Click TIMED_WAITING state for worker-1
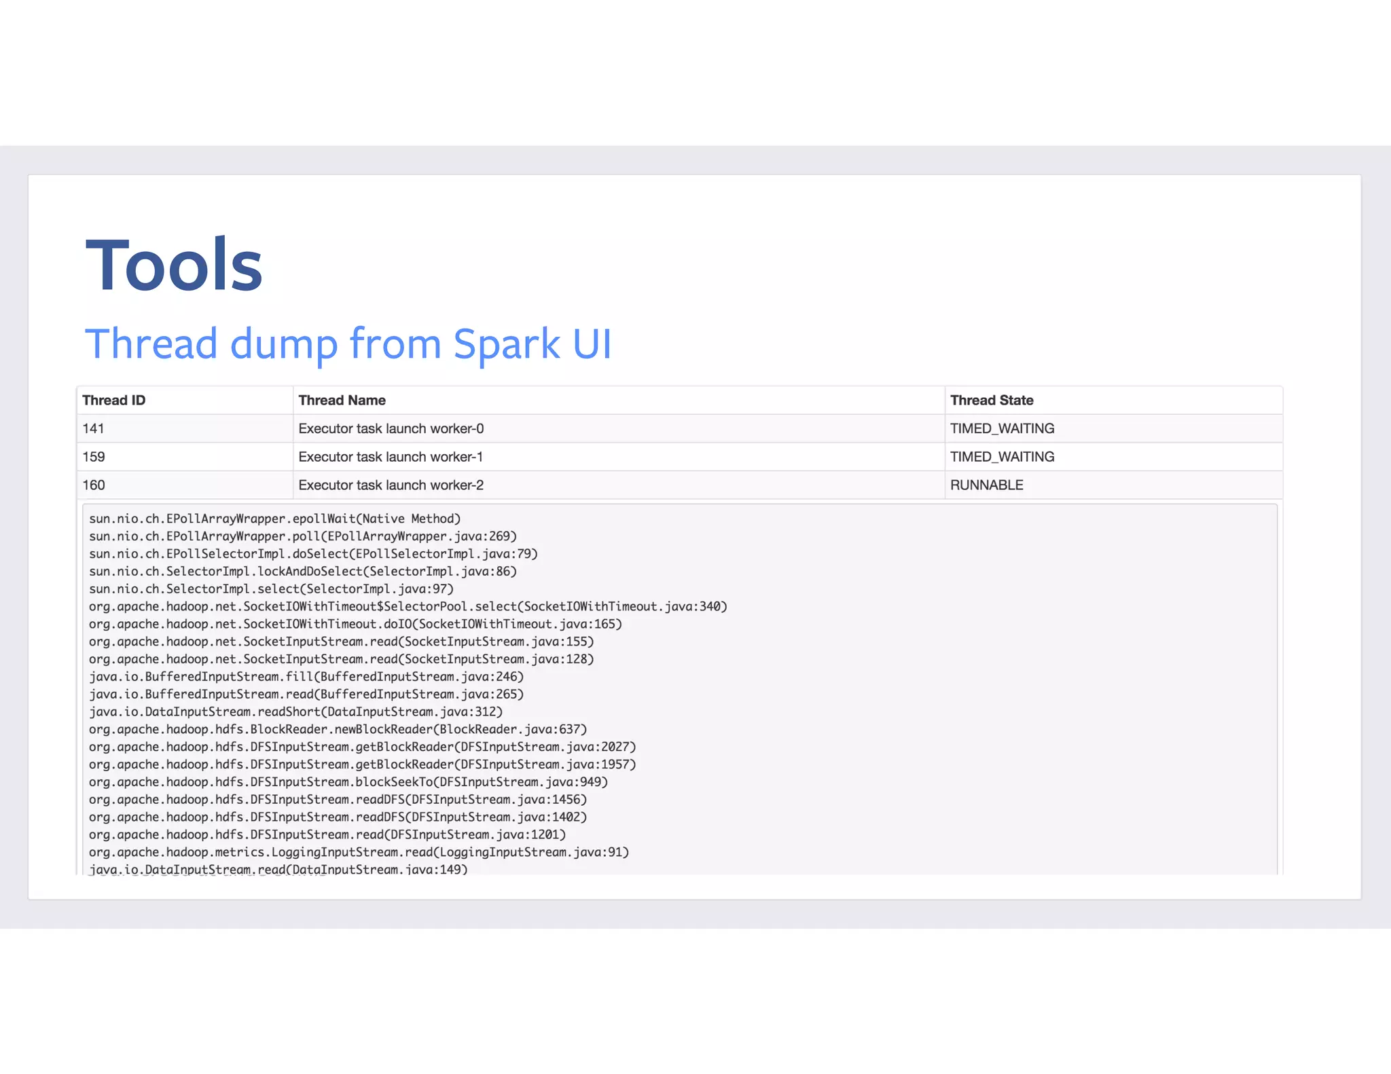The image size is (1391, 1074). coord(1002,457)
